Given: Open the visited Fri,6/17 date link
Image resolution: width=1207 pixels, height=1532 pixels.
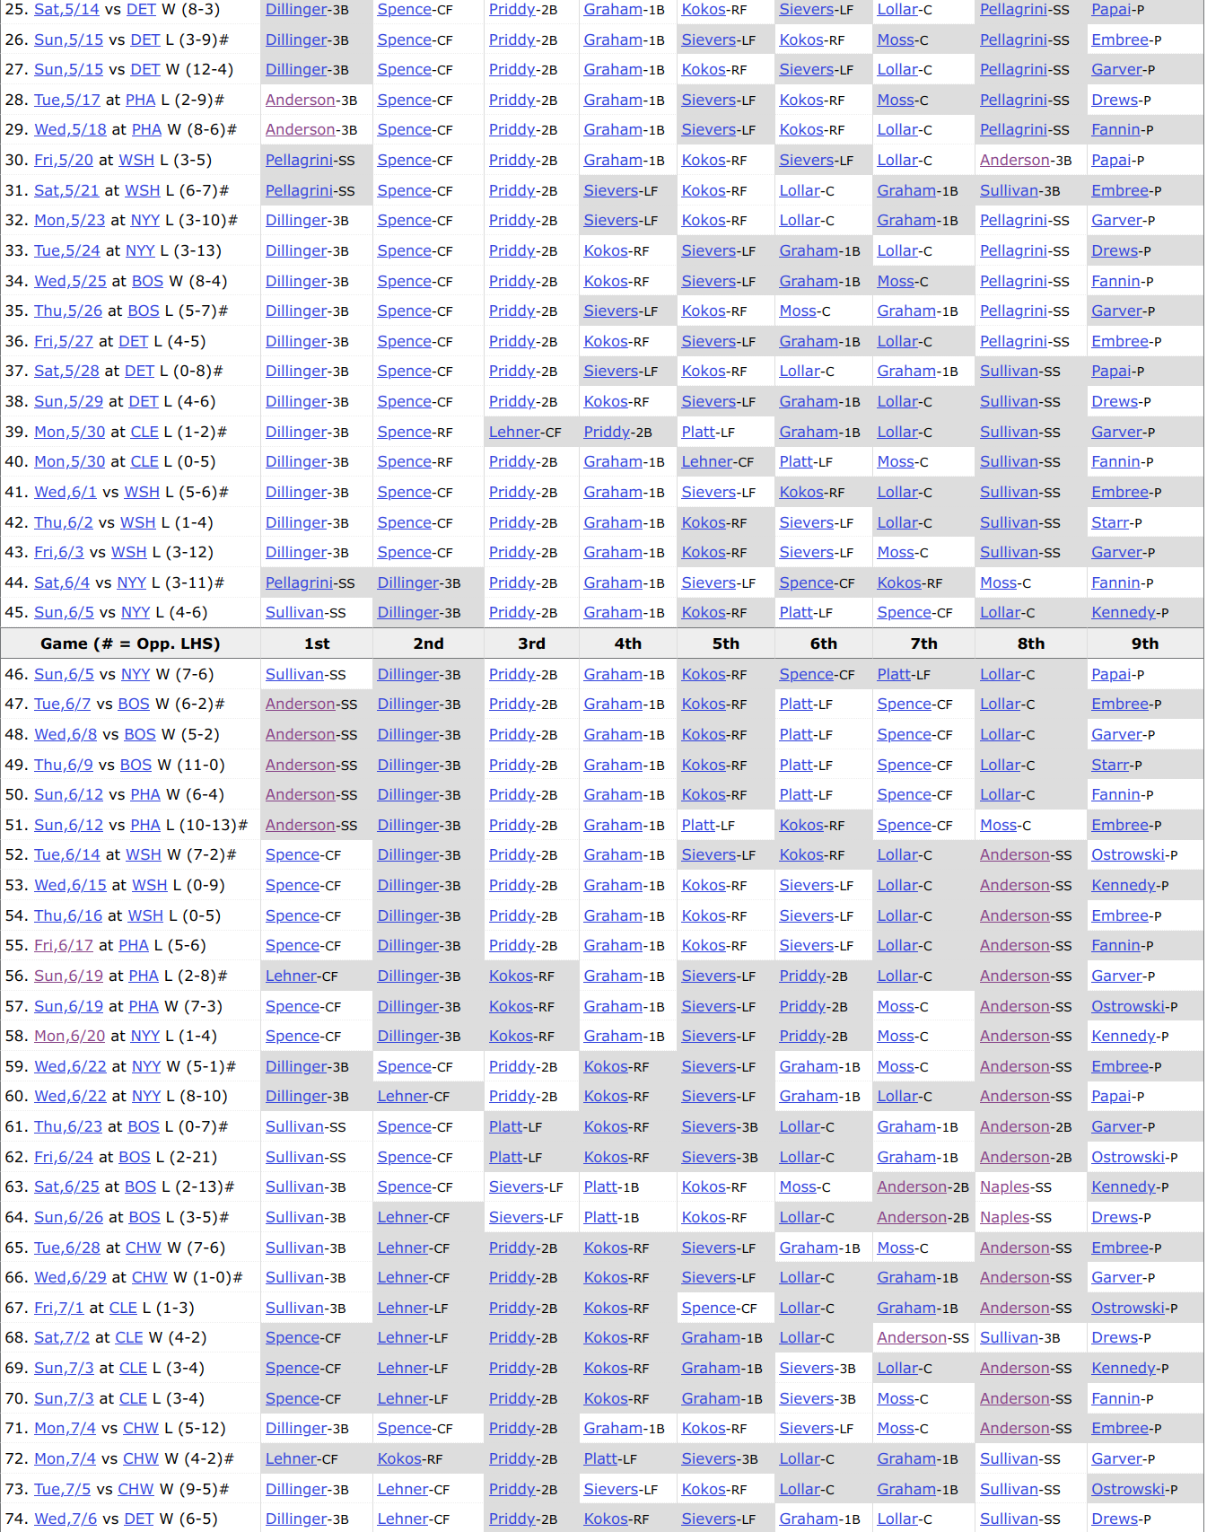Looking at the screenshot, I should coord(64,946).
